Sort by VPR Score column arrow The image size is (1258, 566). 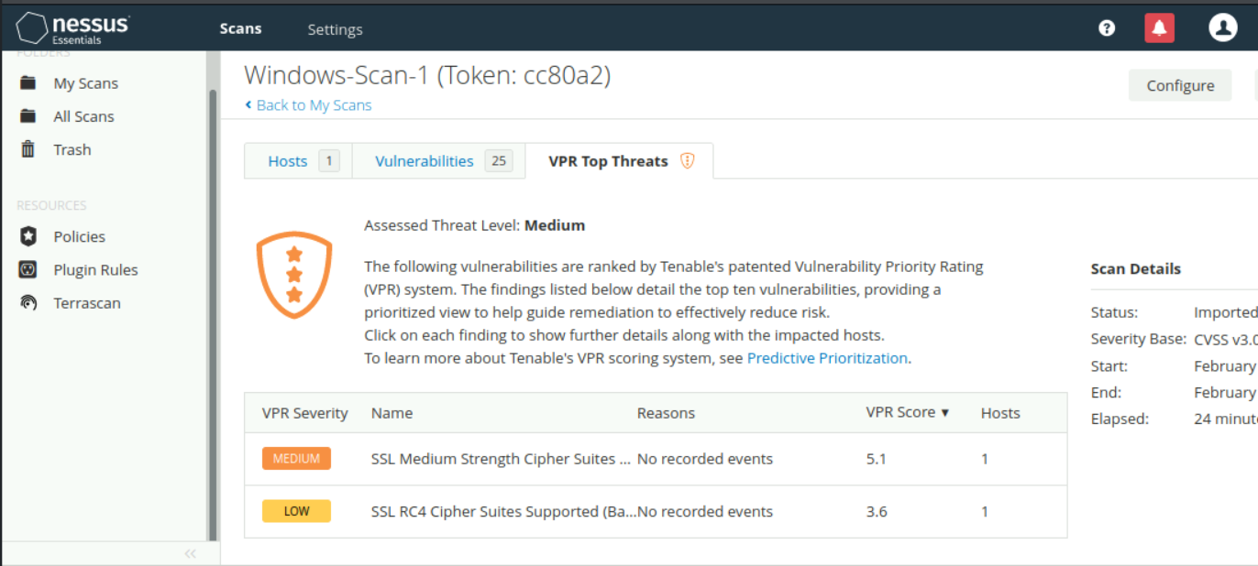click(x=945, y=413)
